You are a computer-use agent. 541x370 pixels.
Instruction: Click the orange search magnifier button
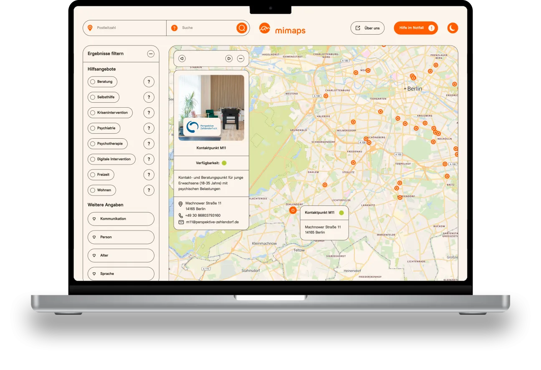242,28
